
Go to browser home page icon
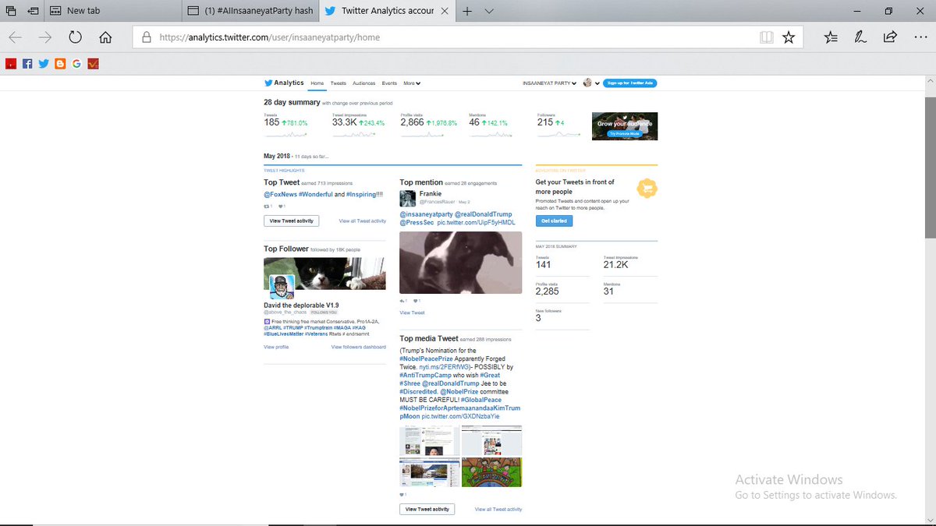click(105, 37)
